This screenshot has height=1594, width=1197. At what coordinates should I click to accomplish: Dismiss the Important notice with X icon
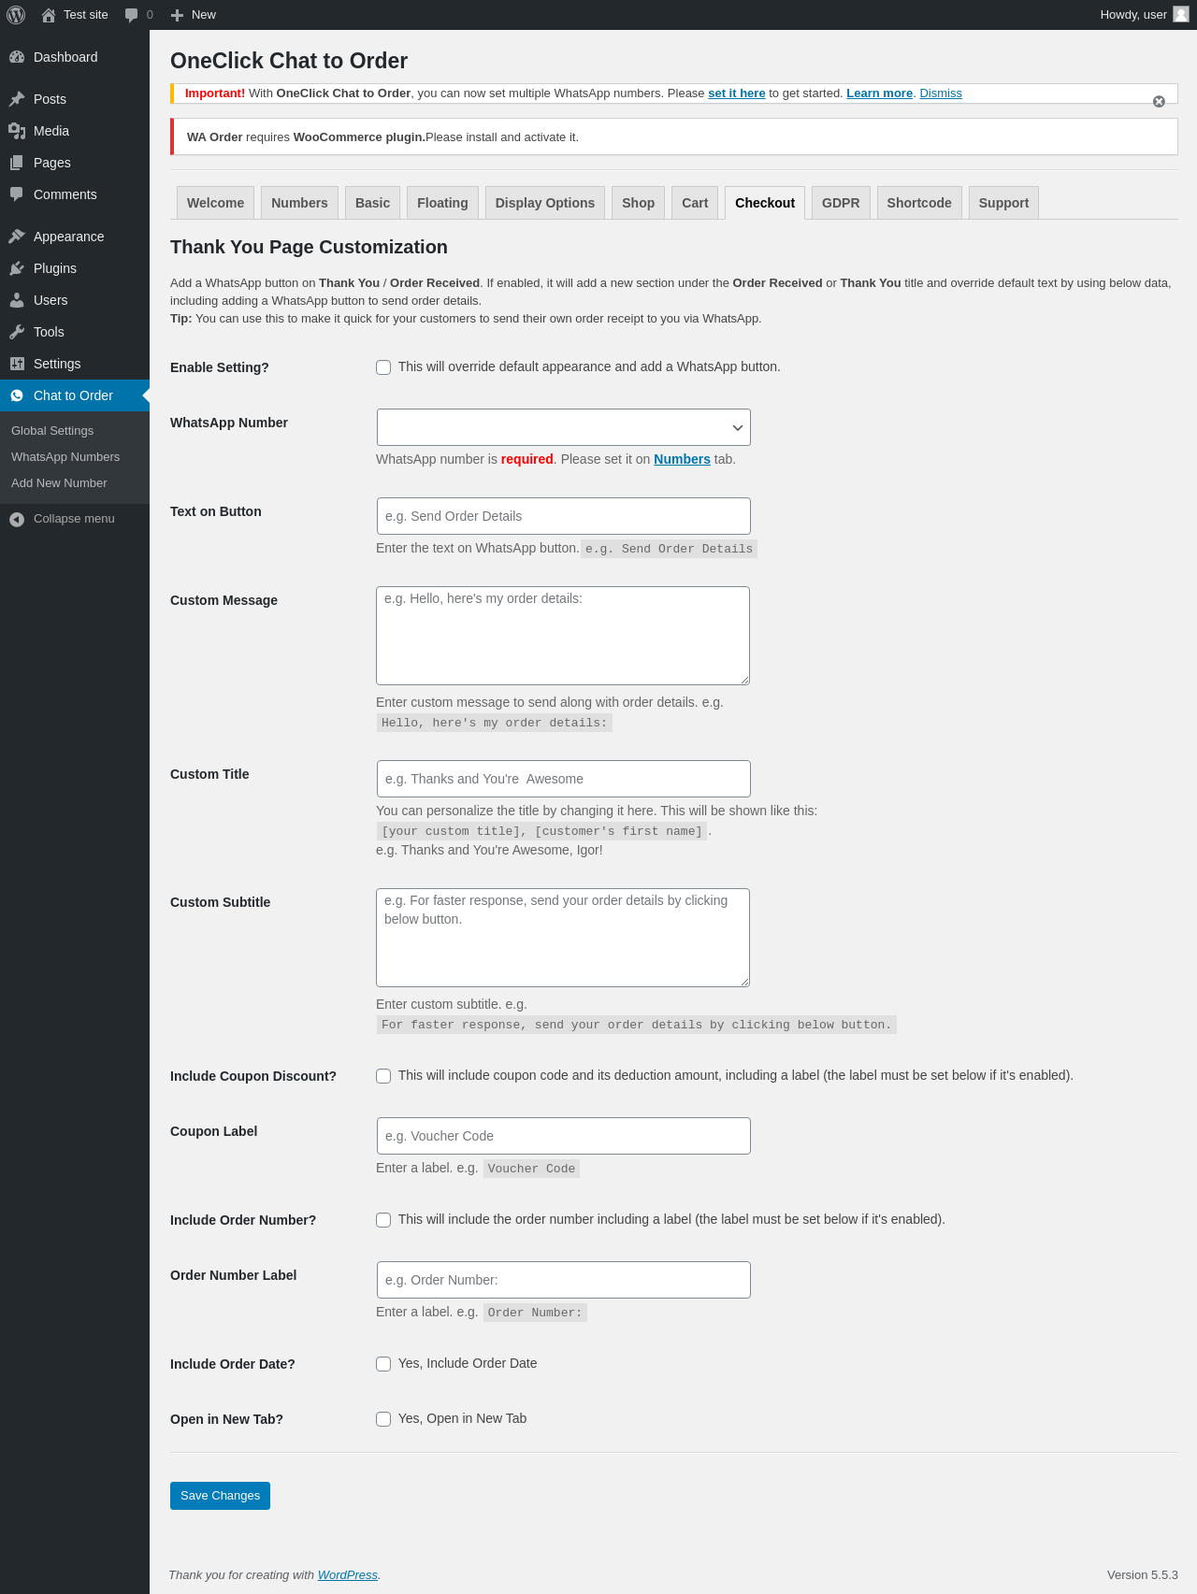[1159, 101]
